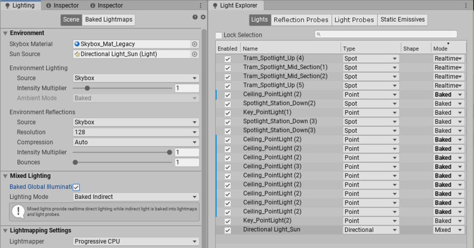Collapse the Environment section
The height and width of the screenshot is (248, 474).
click(x=5, y=33)
